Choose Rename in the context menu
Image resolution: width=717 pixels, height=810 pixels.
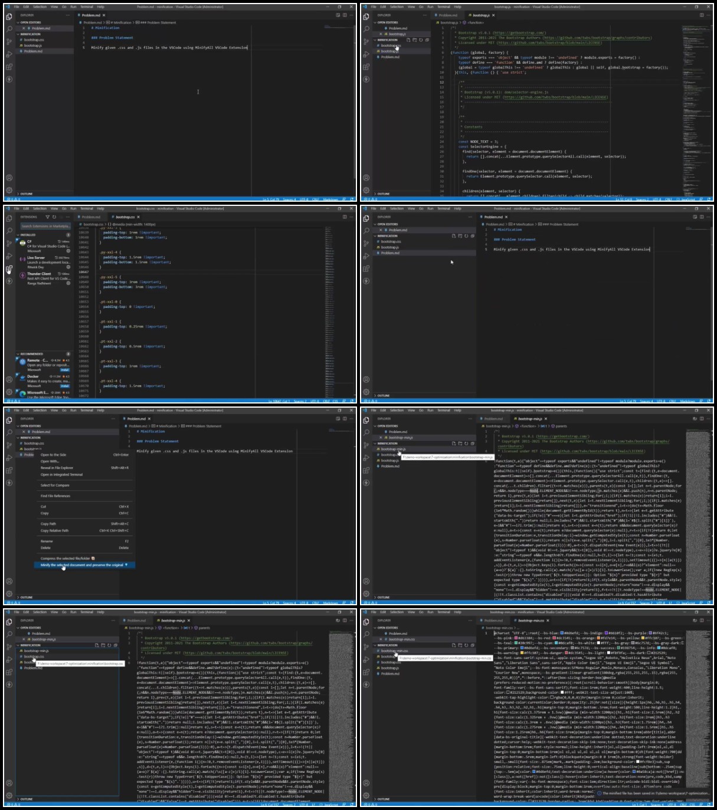(x=84, y=541)
